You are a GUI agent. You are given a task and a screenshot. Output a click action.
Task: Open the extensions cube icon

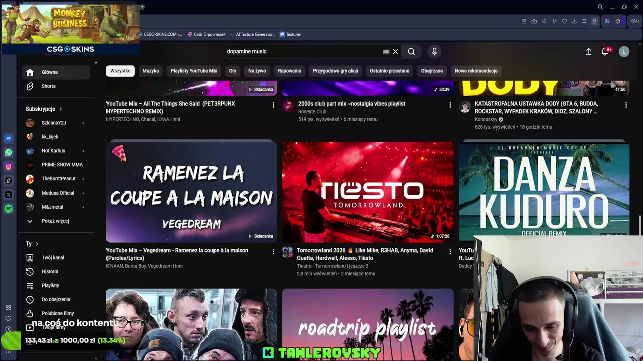pos(618,21)
